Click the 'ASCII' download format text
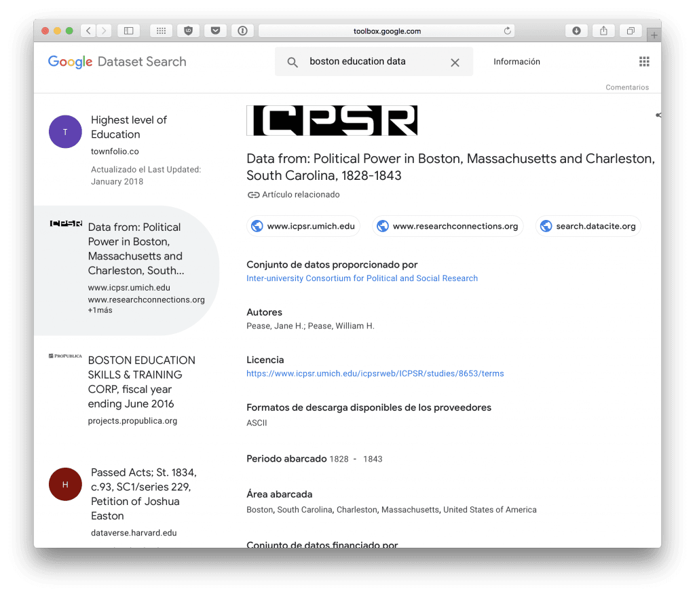 click(x=257, y=423)
